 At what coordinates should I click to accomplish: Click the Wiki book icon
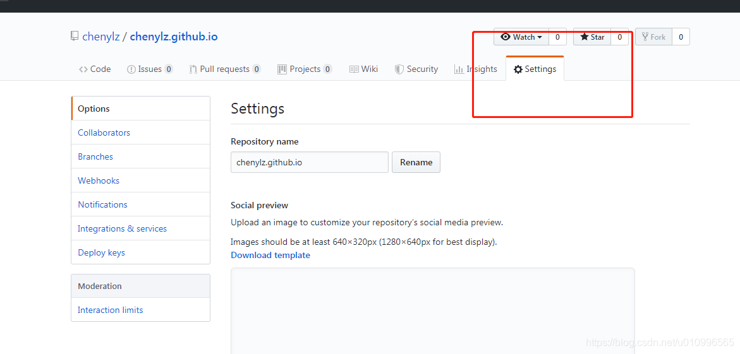point(354,69)
